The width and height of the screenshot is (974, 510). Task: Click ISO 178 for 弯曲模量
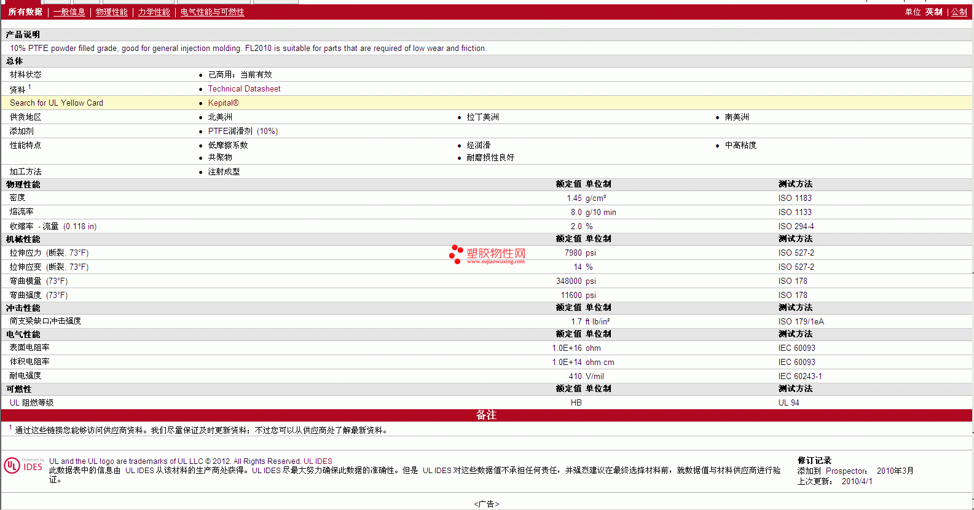(793, 281)
